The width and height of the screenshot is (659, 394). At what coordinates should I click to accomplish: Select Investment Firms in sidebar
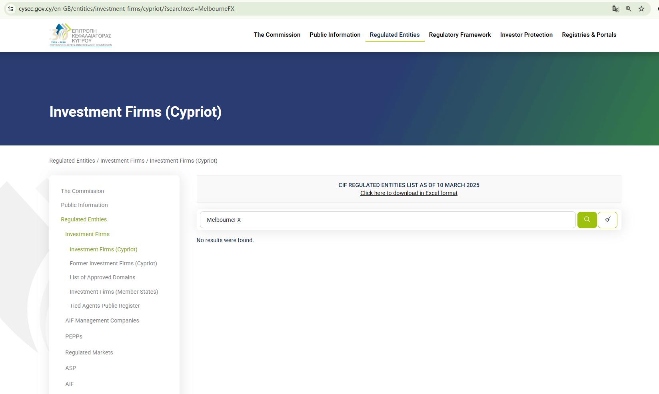[x=87, y=234]
